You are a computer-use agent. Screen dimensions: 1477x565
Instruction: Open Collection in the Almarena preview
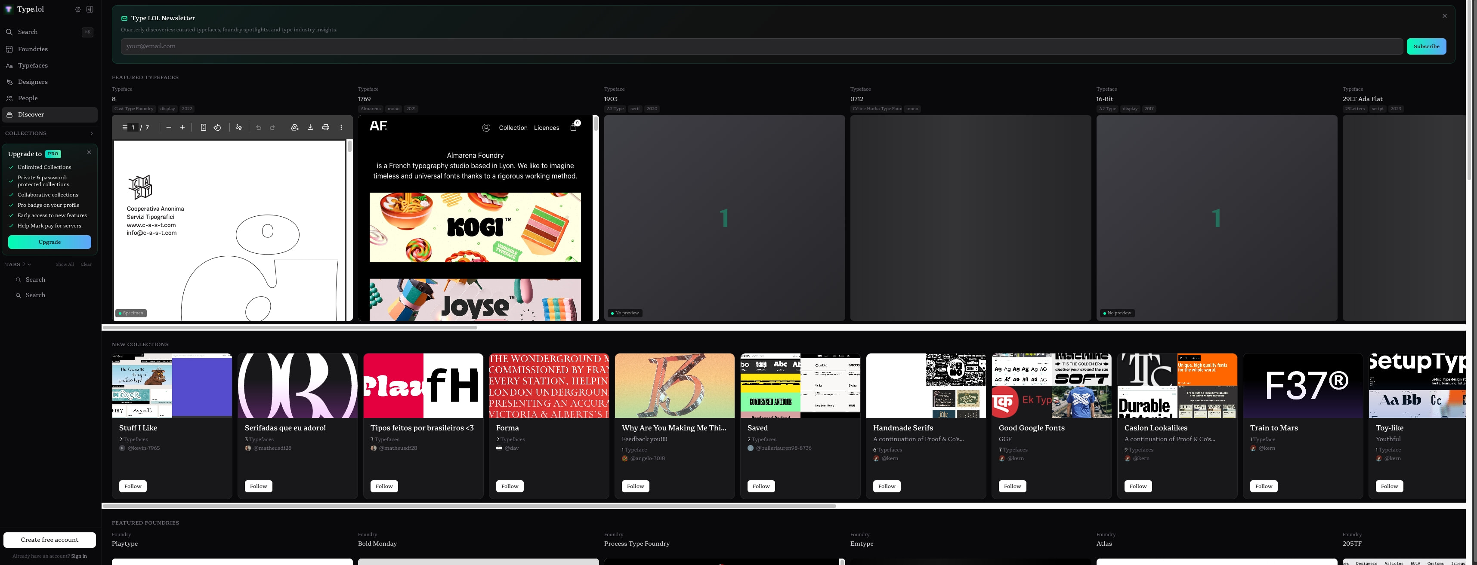point(513,128)
